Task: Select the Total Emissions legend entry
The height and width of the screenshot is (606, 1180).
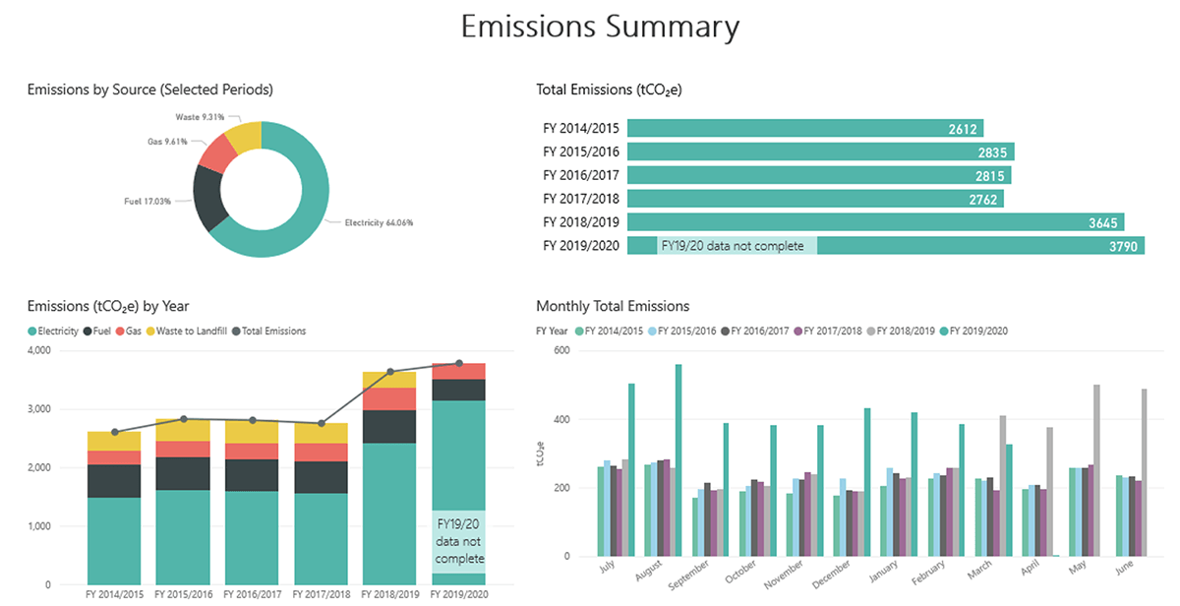Action: pos(268,332)
